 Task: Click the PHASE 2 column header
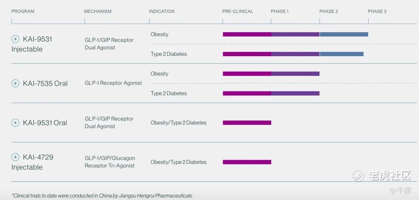329,11
